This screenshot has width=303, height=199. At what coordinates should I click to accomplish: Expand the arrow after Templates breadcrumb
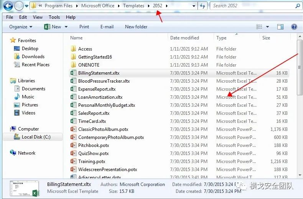tap(148, 6)
